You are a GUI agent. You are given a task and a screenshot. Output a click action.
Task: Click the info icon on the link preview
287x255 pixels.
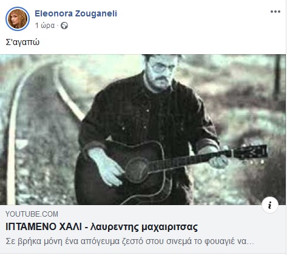tap(270, 205)
